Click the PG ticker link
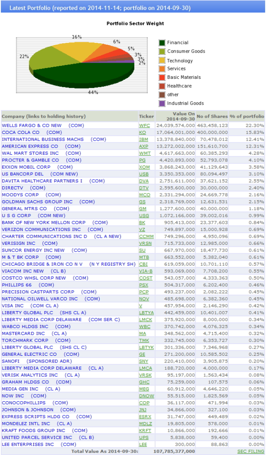The image size is (266, 455). (x=142, y=160)
